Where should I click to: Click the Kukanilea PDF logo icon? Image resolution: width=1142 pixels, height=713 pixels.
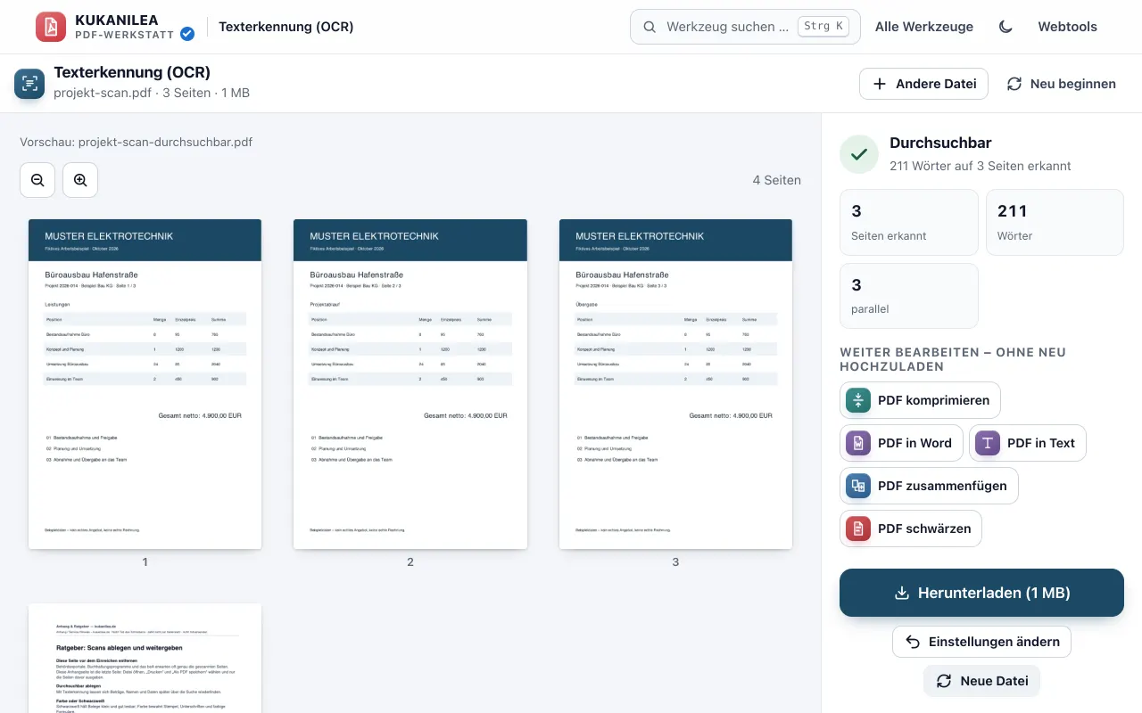(51, 27)
